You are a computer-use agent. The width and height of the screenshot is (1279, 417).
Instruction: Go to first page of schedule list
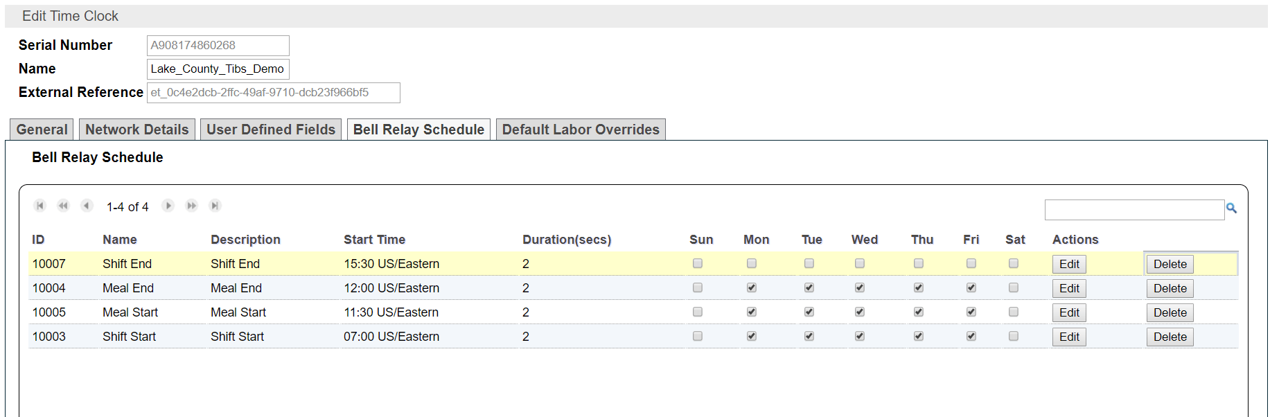pyautogui.click(x=40, y=206)
